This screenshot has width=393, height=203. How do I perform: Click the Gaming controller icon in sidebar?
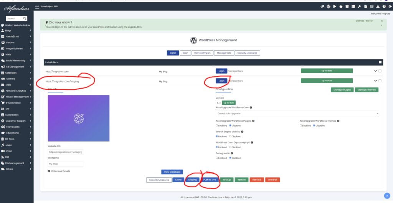click(3, 79)
